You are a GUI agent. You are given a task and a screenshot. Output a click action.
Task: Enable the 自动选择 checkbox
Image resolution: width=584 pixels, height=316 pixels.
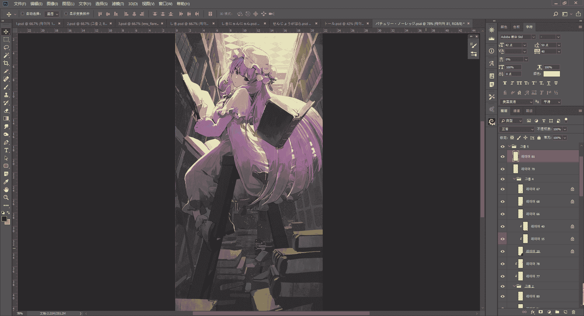point(23,14)
